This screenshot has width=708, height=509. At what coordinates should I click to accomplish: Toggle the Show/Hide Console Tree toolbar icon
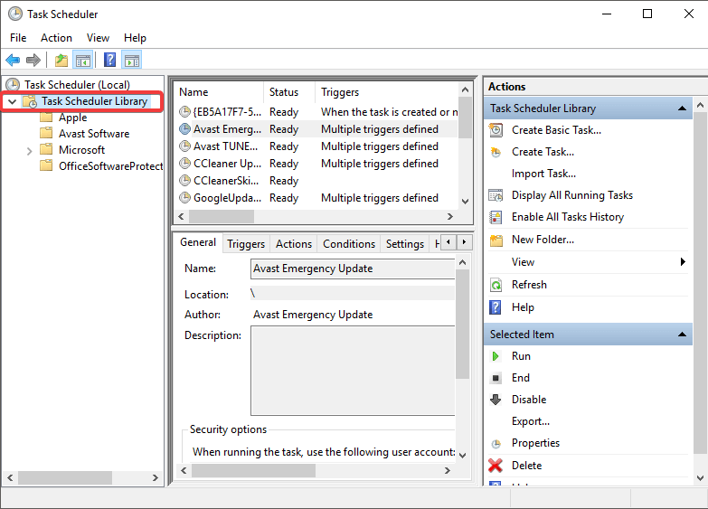click(x=82, y=60)
